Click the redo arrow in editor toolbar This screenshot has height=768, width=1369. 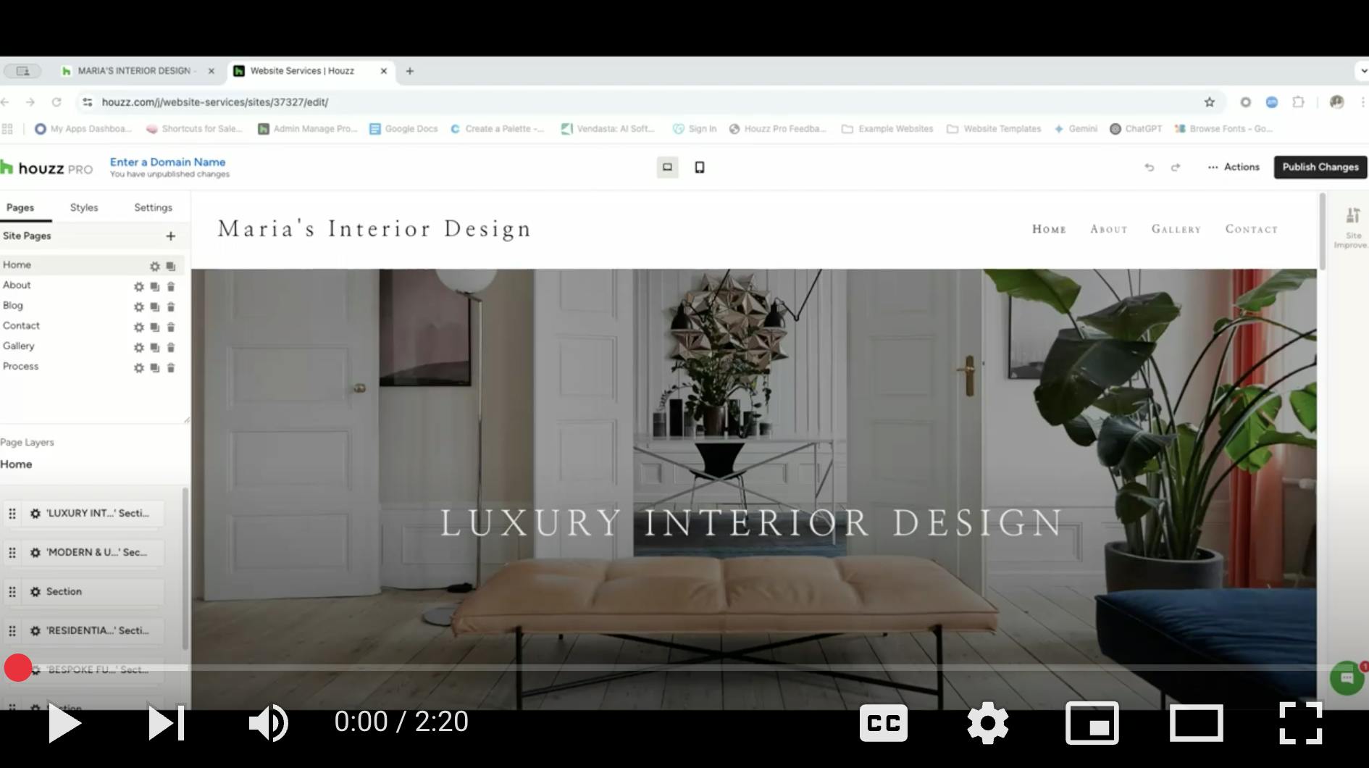pyautogui.click(x=1176, y=167)
